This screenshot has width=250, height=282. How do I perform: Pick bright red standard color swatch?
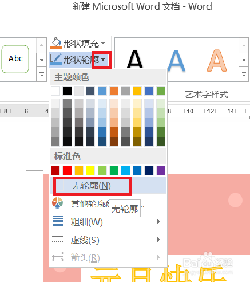click(x=67, y=170)
